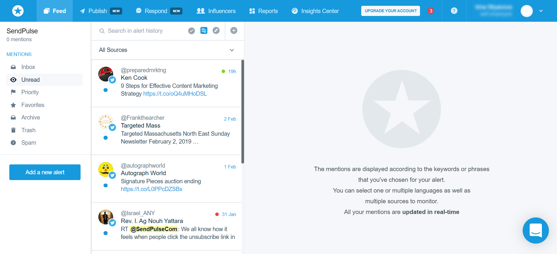Screen dimensions: 557x254
Task: Expand the All Sources dropdown
Action: [168, 50]
